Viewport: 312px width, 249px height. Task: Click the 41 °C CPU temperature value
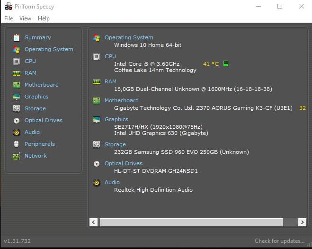coord(211,64)
